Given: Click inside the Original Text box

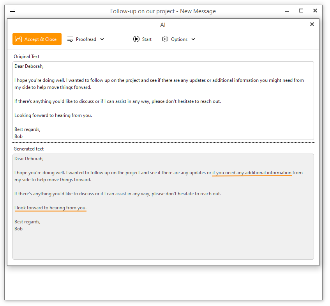Looking at the screenshot, I should [163, 101].
